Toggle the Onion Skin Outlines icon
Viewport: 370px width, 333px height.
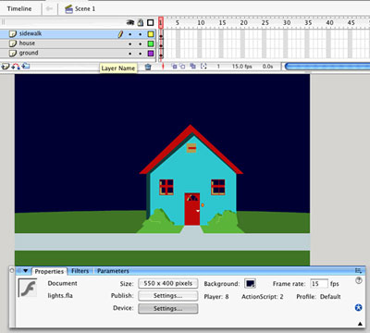pyautogui.click(x=182, y=66)
